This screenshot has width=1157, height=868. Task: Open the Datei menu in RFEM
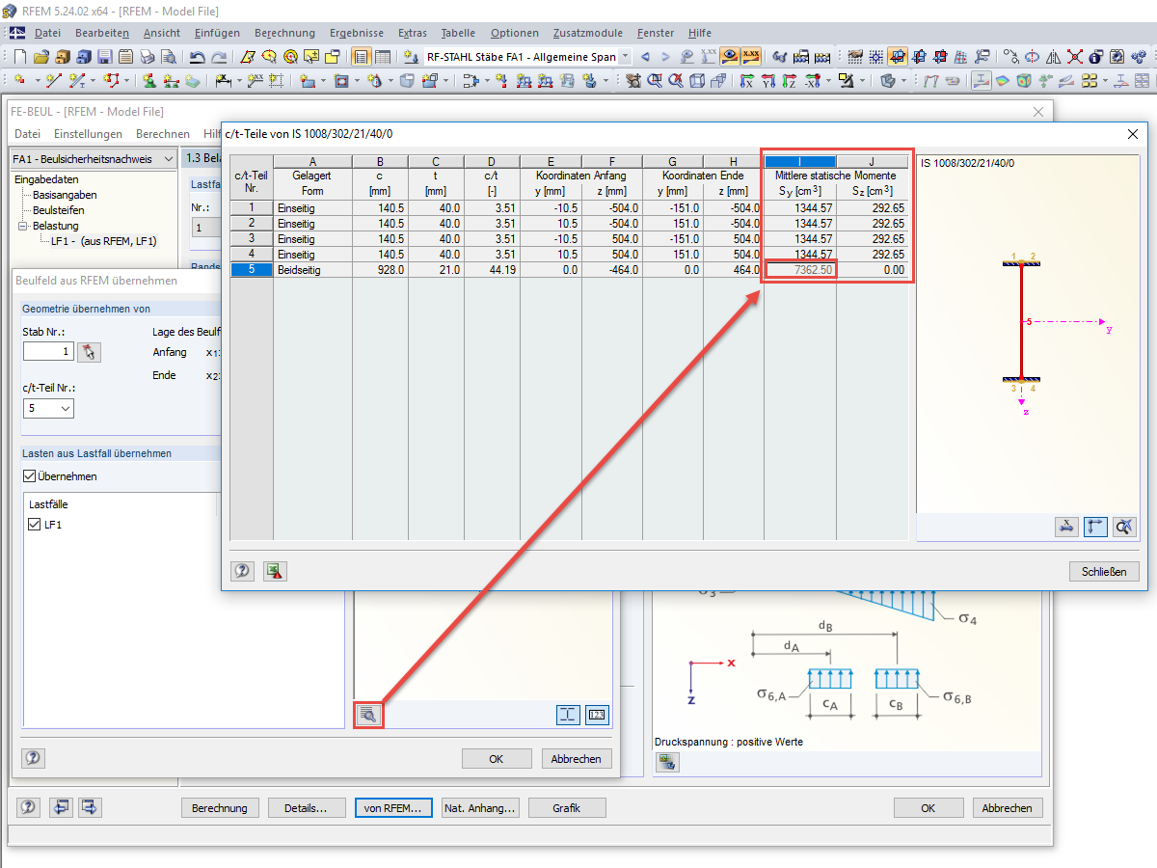click(48, 33)
